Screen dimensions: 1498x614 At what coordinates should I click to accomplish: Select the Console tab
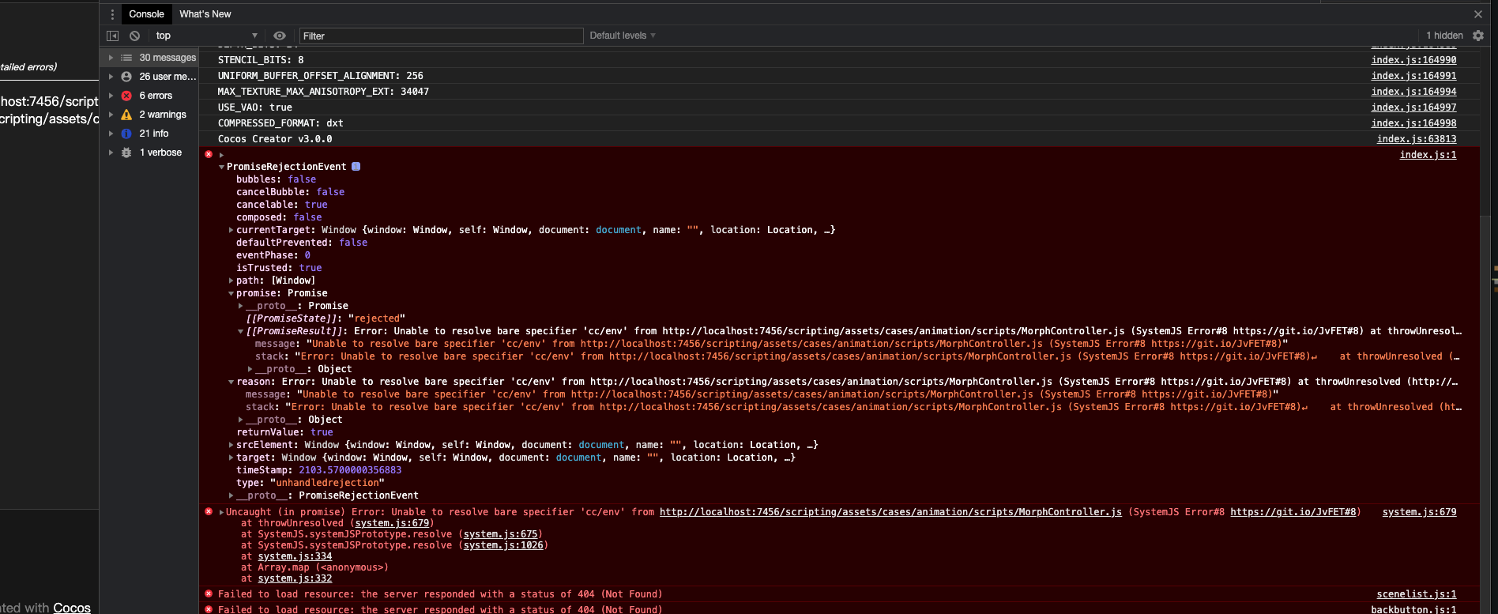pyautogui.click(x=146, y=14)
